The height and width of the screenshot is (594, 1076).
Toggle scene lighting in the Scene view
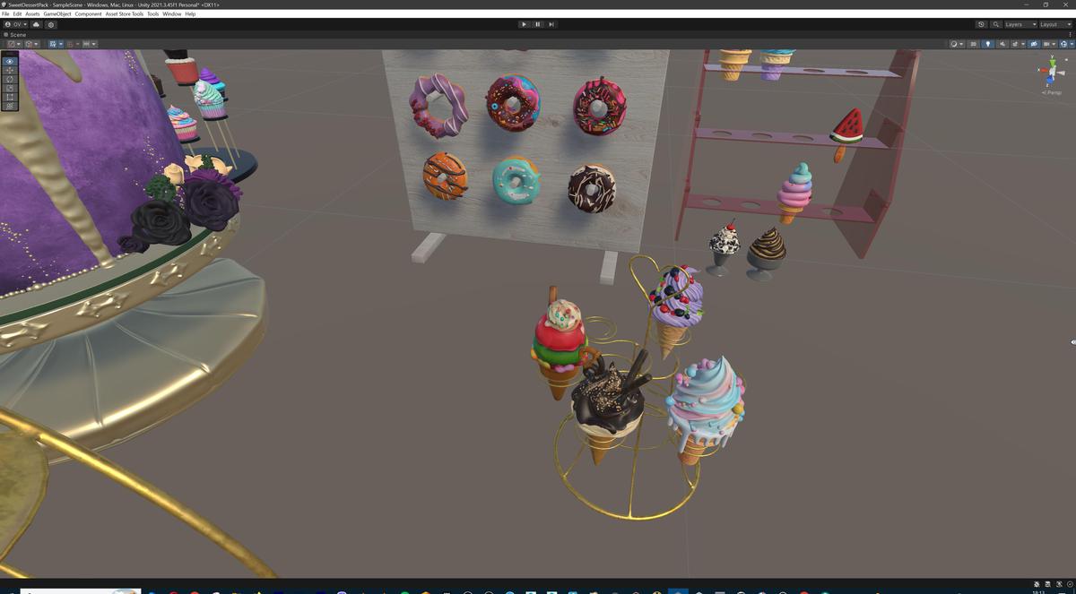point(989,43)
